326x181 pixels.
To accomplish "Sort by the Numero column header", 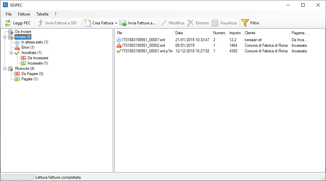I will tap(219, 33).
